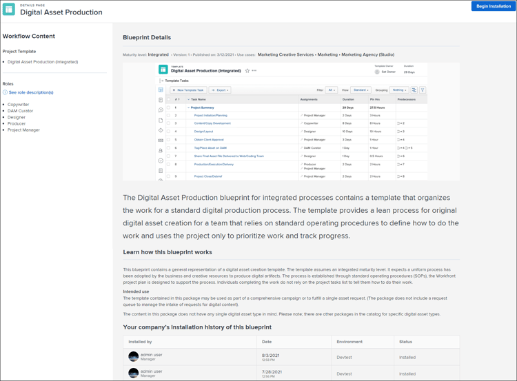
Task: Click the favorite star next to template title
Action: (x=247, y=70)
